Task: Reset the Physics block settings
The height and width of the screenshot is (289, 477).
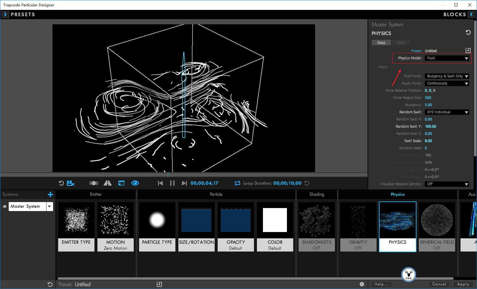Action: 468,32
